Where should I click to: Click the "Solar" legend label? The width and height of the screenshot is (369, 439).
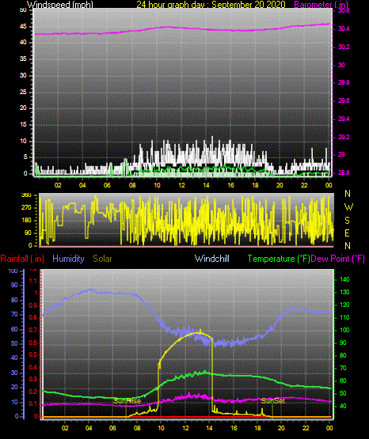coord(103,259)
